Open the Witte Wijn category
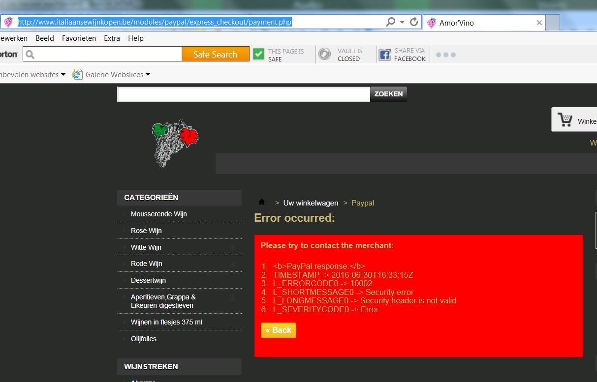 [146, 247]
